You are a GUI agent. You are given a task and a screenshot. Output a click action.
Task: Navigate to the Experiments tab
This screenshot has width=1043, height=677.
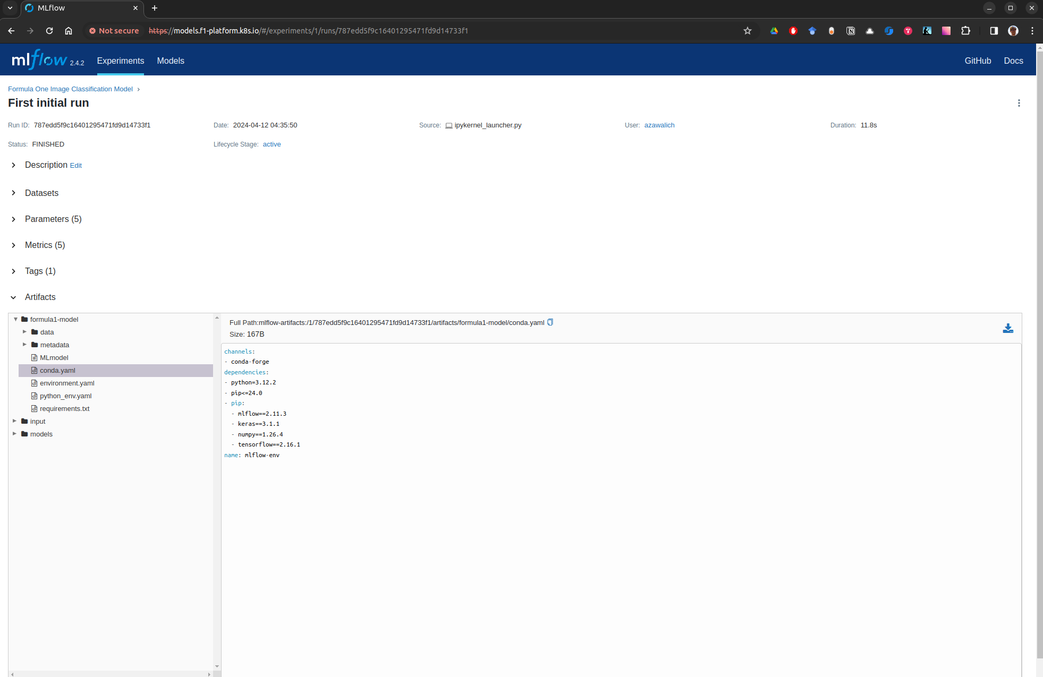pyautogui.click(x=120, y=61)
